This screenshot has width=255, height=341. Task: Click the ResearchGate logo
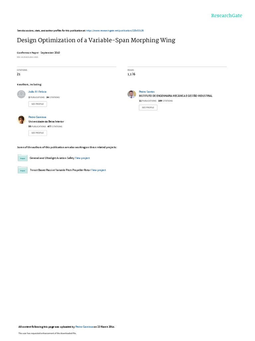tap(226, 16)
